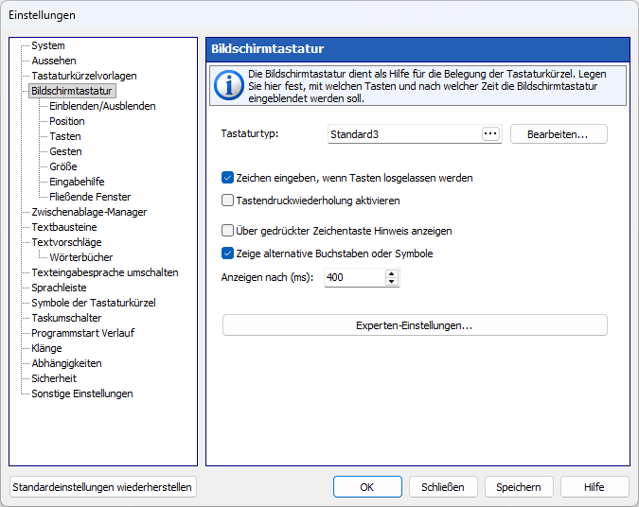The height and width of the screenshot is (507, 639).
Task: Open Textbausteine settings
Action: point(64,227)
